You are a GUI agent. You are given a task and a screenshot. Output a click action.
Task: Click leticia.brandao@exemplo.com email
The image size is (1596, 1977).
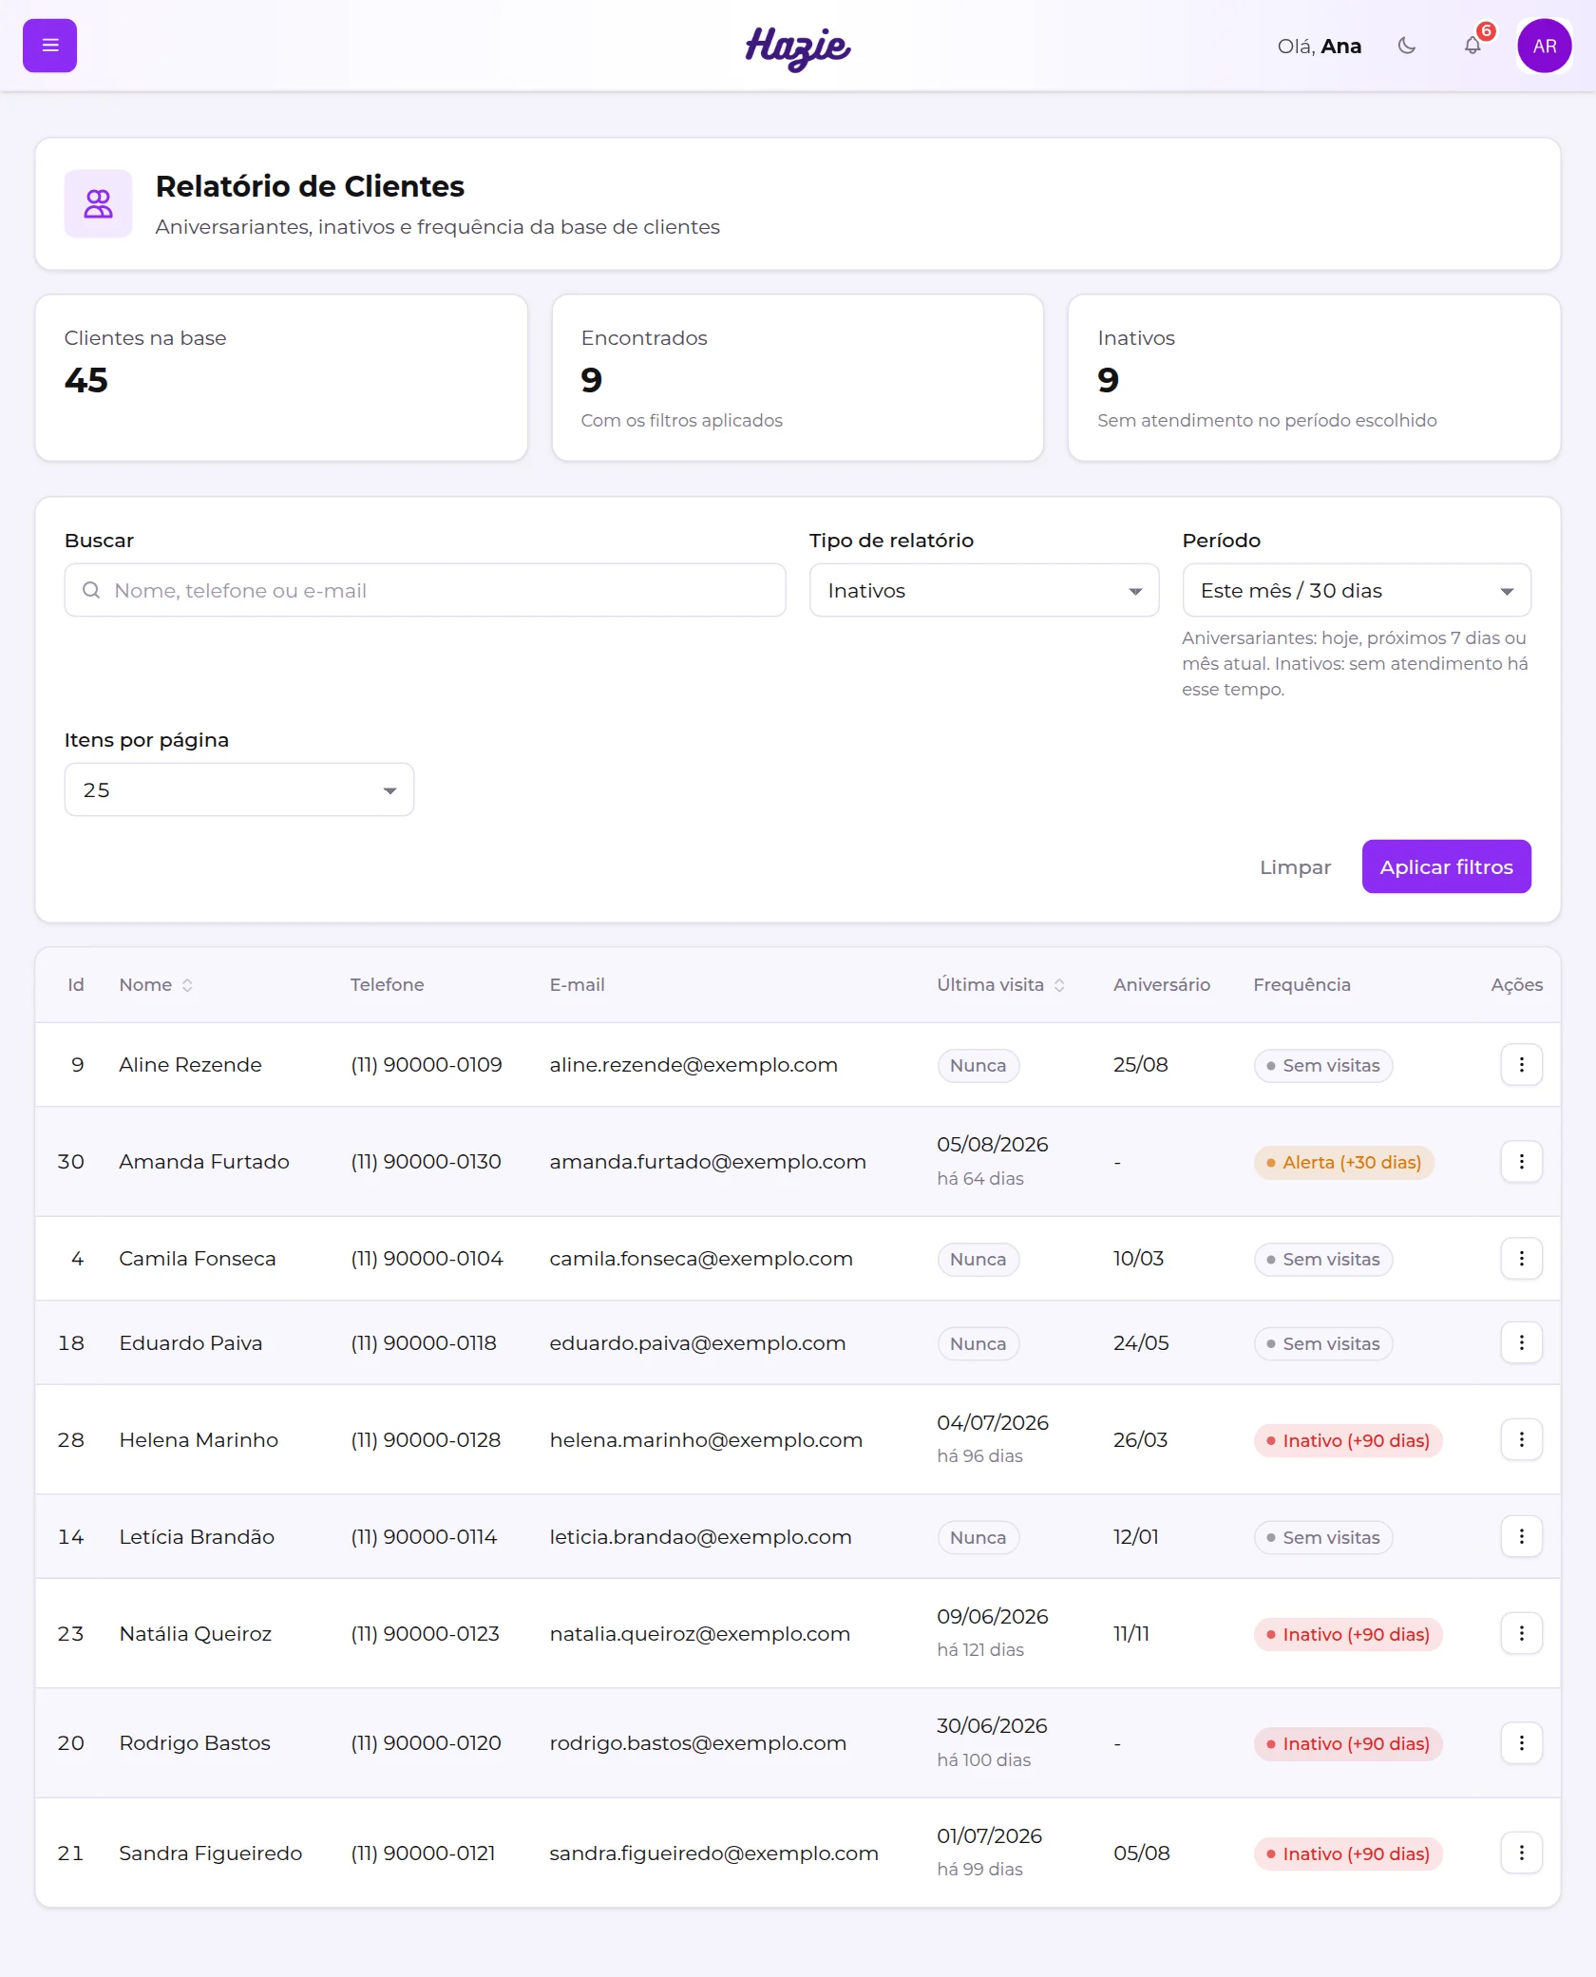click(700, 1537)
